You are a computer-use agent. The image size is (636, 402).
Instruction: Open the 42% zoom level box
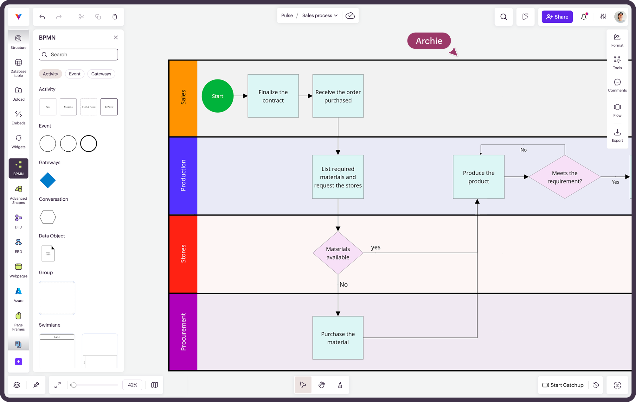132,385
